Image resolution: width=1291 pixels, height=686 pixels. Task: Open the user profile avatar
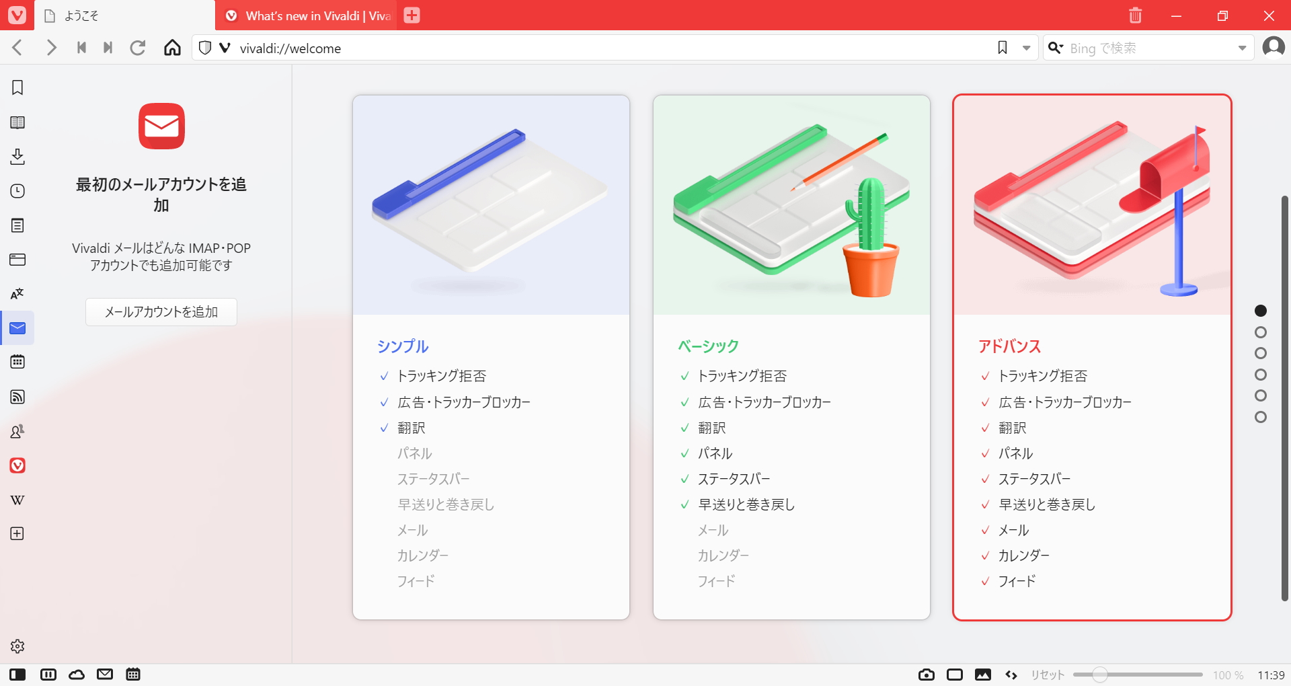pyautogui.click(x=1274, y=47)
